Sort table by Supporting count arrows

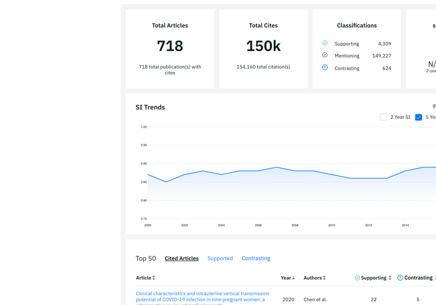[390, 278]
